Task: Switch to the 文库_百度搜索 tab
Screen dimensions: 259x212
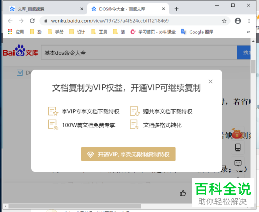Action: pos(45,9)
